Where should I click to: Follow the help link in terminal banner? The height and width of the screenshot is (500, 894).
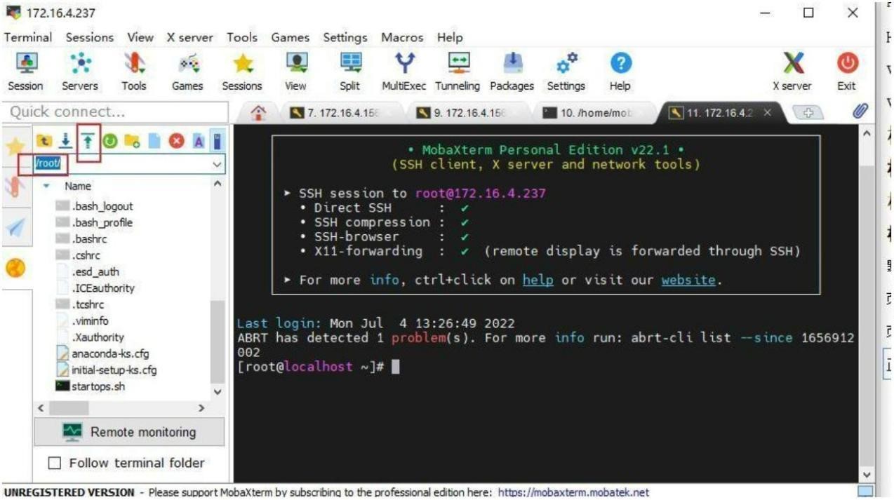pos(538,280)
